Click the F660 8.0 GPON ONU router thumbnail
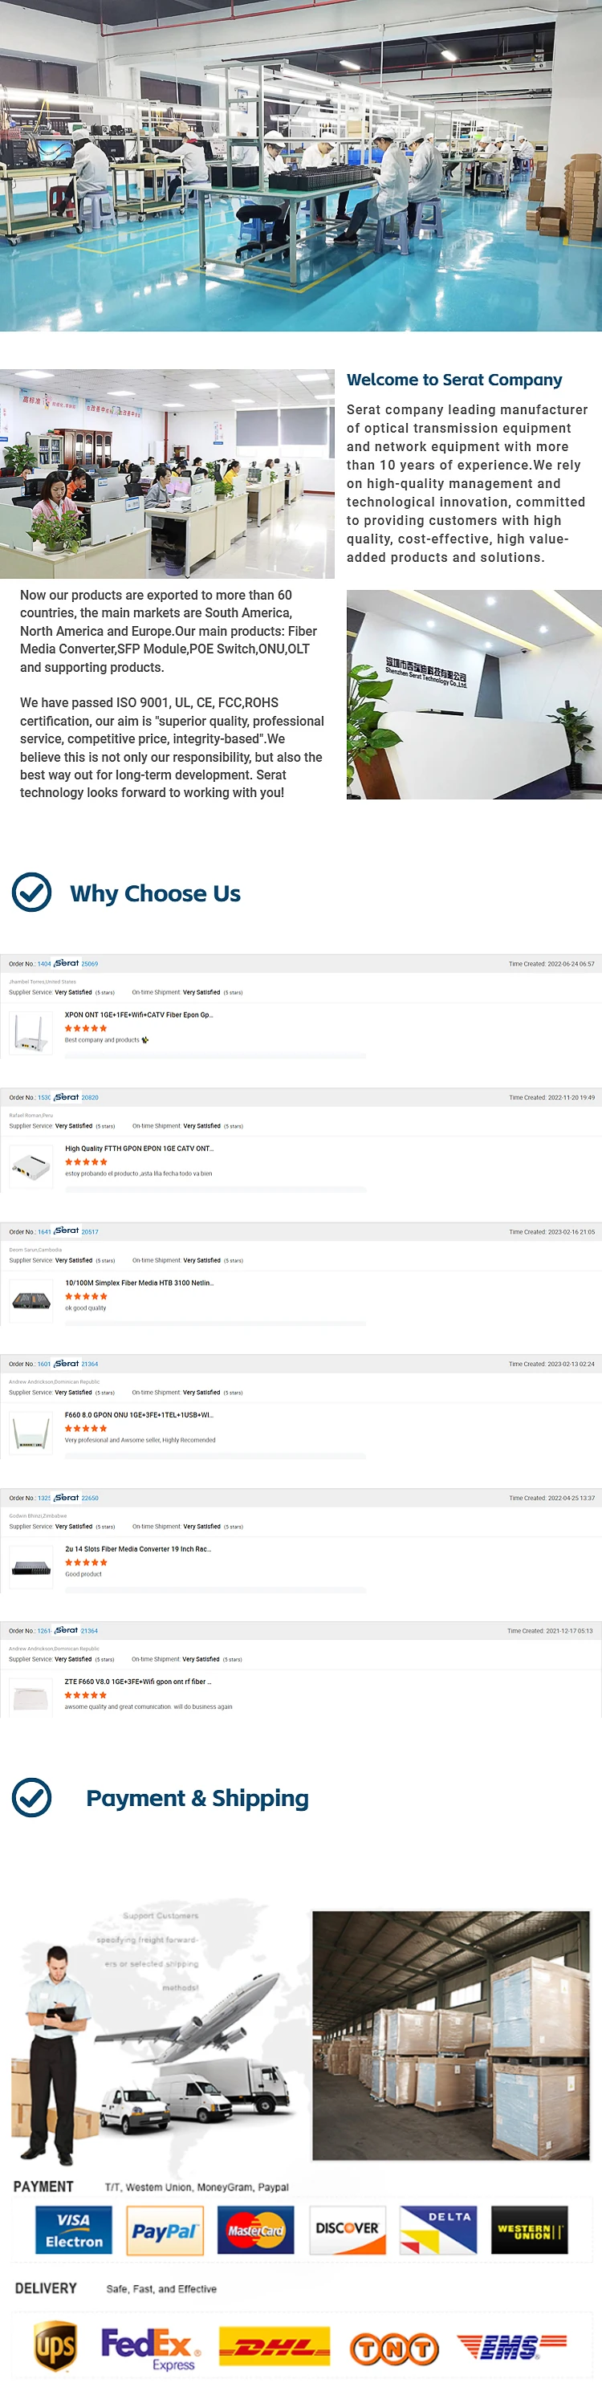The height and width of the screenshot is (2408, 602). pos(31,1431)
